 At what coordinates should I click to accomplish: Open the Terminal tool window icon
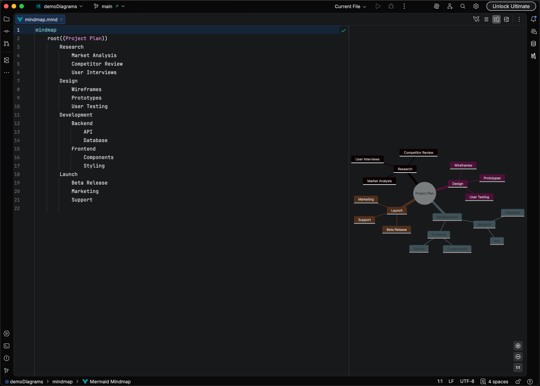coord(6,346)
